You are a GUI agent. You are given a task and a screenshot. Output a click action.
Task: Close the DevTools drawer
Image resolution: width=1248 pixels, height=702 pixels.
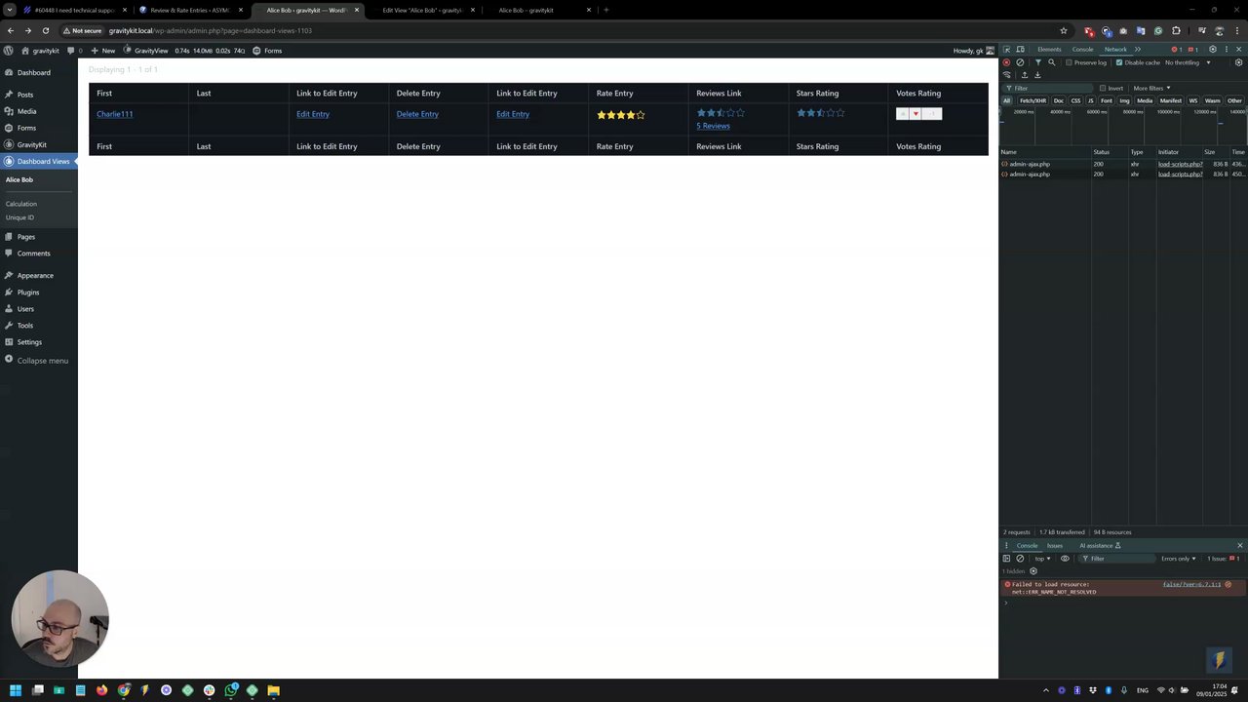1240,545
